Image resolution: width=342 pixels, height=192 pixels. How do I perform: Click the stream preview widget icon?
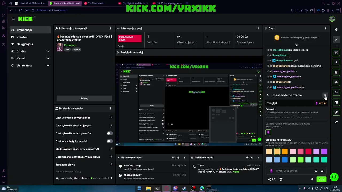click(336, 53)
